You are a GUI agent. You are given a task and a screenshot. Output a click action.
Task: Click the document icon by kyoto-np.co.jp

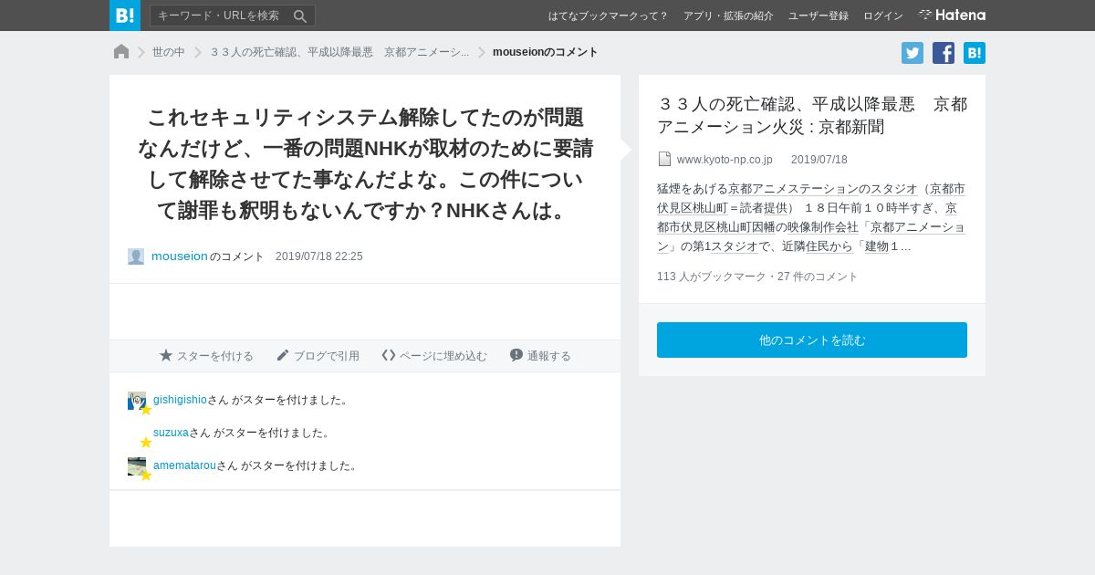pyautogui.click(x=664, y=159)
